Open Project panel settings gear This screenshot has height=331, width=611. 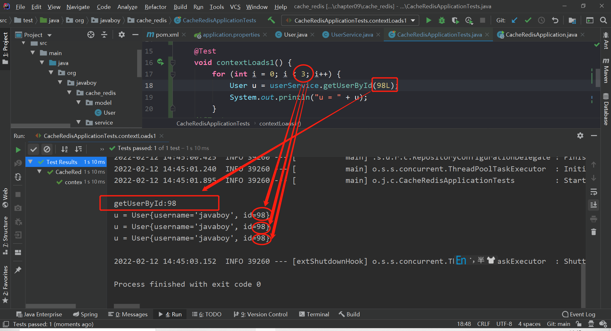[x=122, y=34]
